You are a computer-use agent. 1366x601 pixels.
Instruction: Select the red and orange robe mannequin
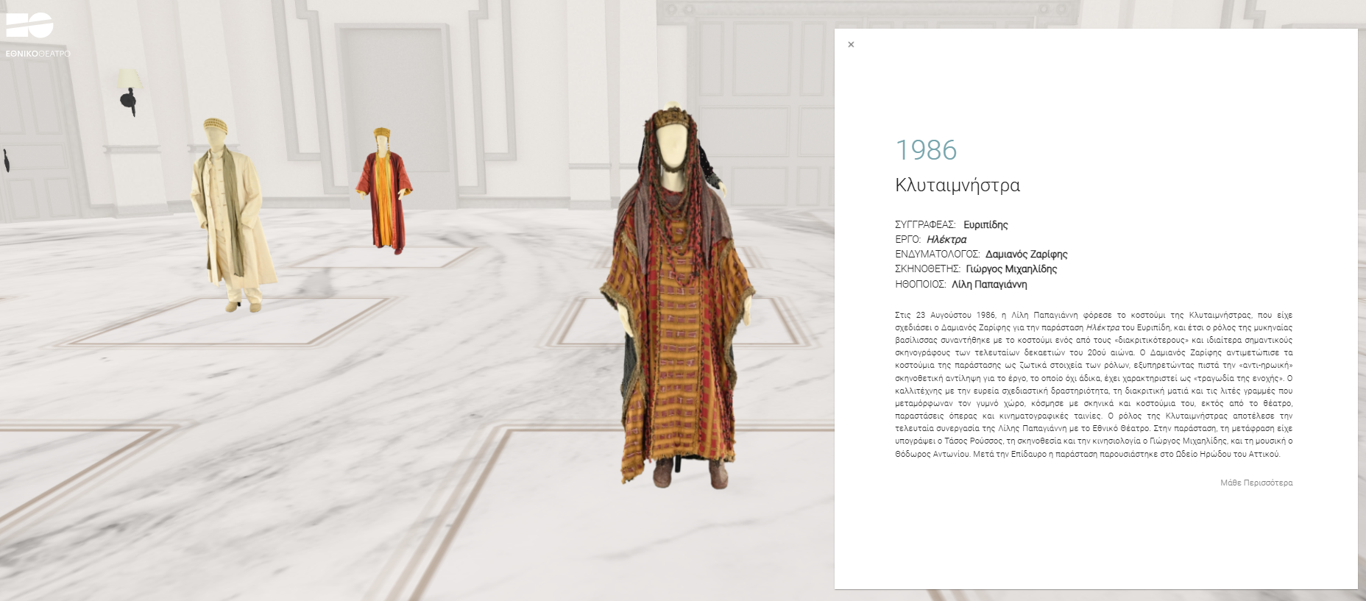(383, 191)
